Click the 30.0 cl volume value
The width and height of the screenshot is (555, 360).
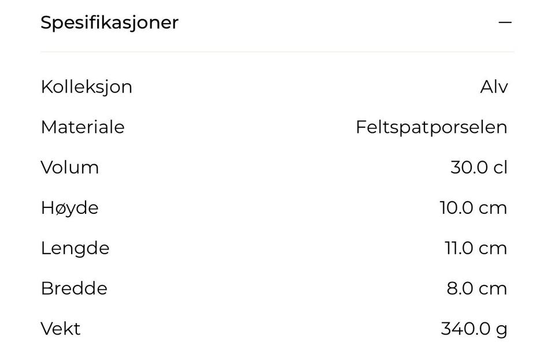point(479,167)
